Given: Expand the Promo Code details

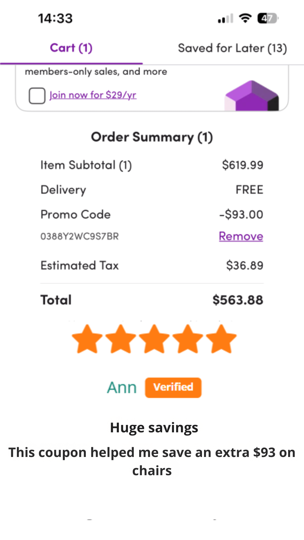Looking at the screenshot, I should (76, 214).
